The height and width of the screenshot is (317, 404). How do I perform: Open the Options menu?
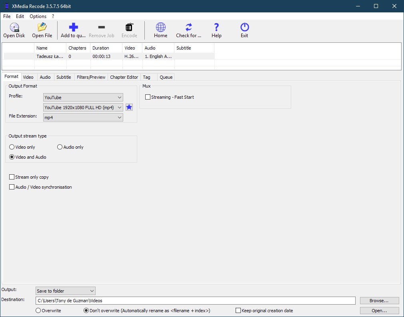pyautogui.click(x=38, y=16)
